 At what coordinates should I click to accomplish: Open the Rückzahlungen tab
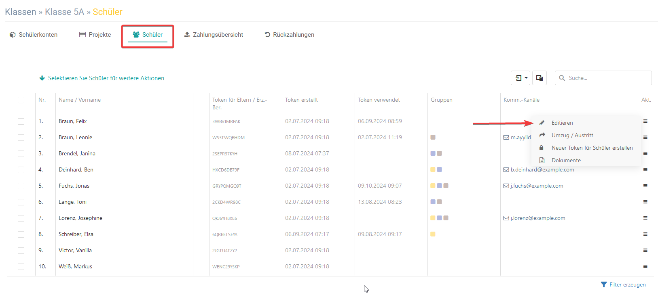tap(290, 35)
